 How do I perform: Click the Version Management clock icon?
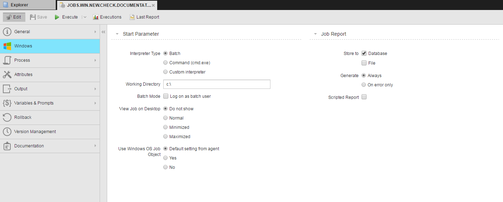coord(7,132)
